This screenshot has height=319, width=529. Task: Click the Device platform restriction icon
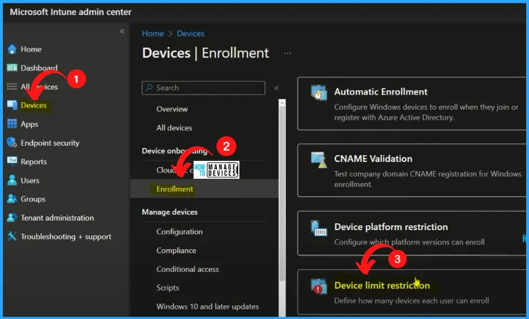coord(319,228)
